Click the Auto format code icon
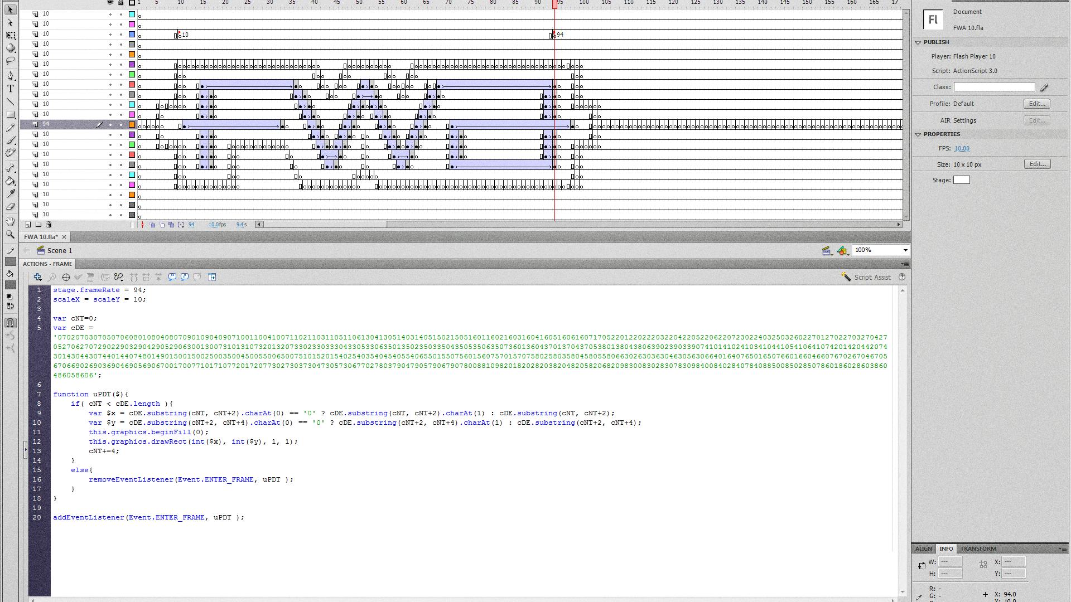The image size is (1071, 602). [90, 277]
